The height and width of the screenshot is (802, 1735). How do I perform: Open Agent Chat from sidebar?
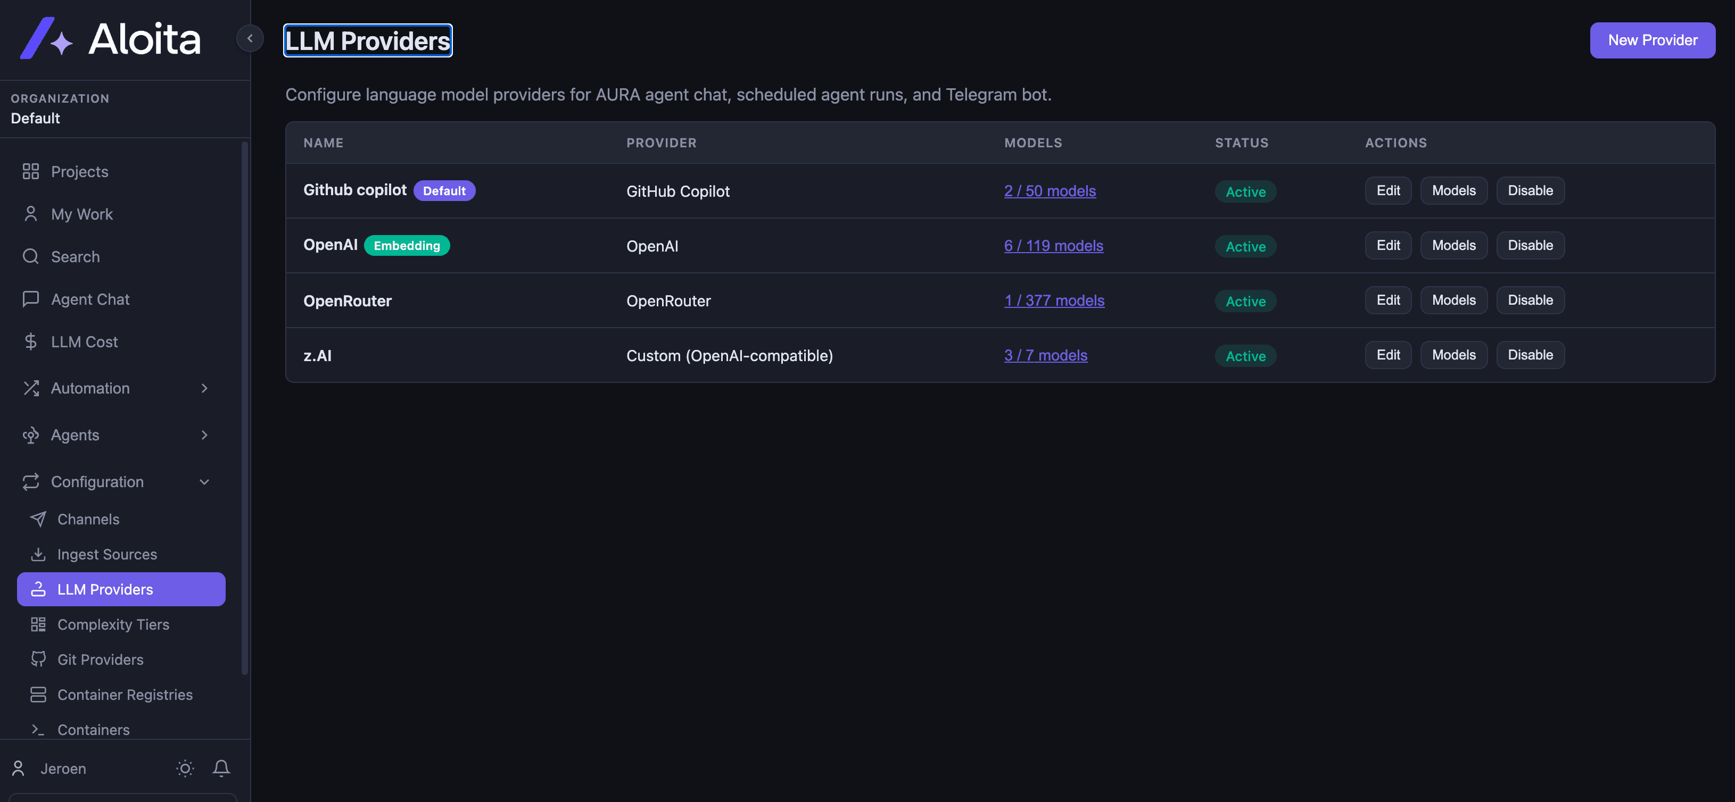coord(121,299)
